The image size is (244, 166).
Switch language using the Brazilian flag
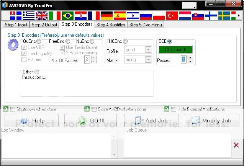68,16
